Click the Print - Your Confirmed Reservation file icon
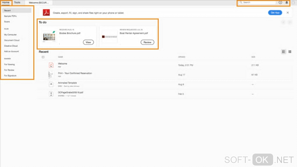This screenshot has height=167, width=297. 51,75
